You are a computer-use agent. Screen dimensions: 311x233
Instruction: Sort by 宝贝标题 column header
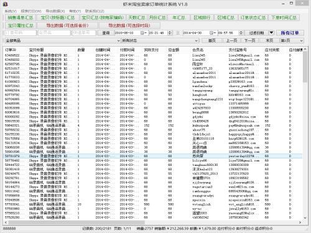tap(52, 50)
